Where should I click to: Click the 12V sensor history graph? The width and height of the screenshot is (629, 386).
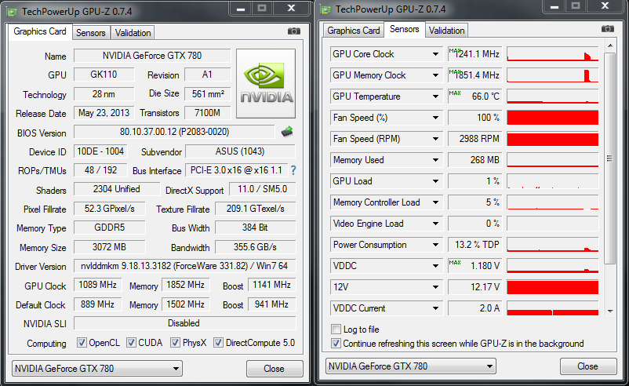point(553,287)
